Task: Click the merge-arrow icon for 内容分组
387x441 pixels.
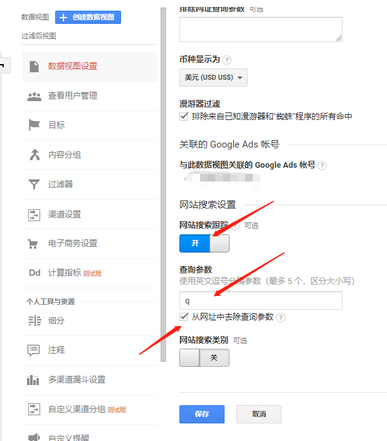Action: 34,155
